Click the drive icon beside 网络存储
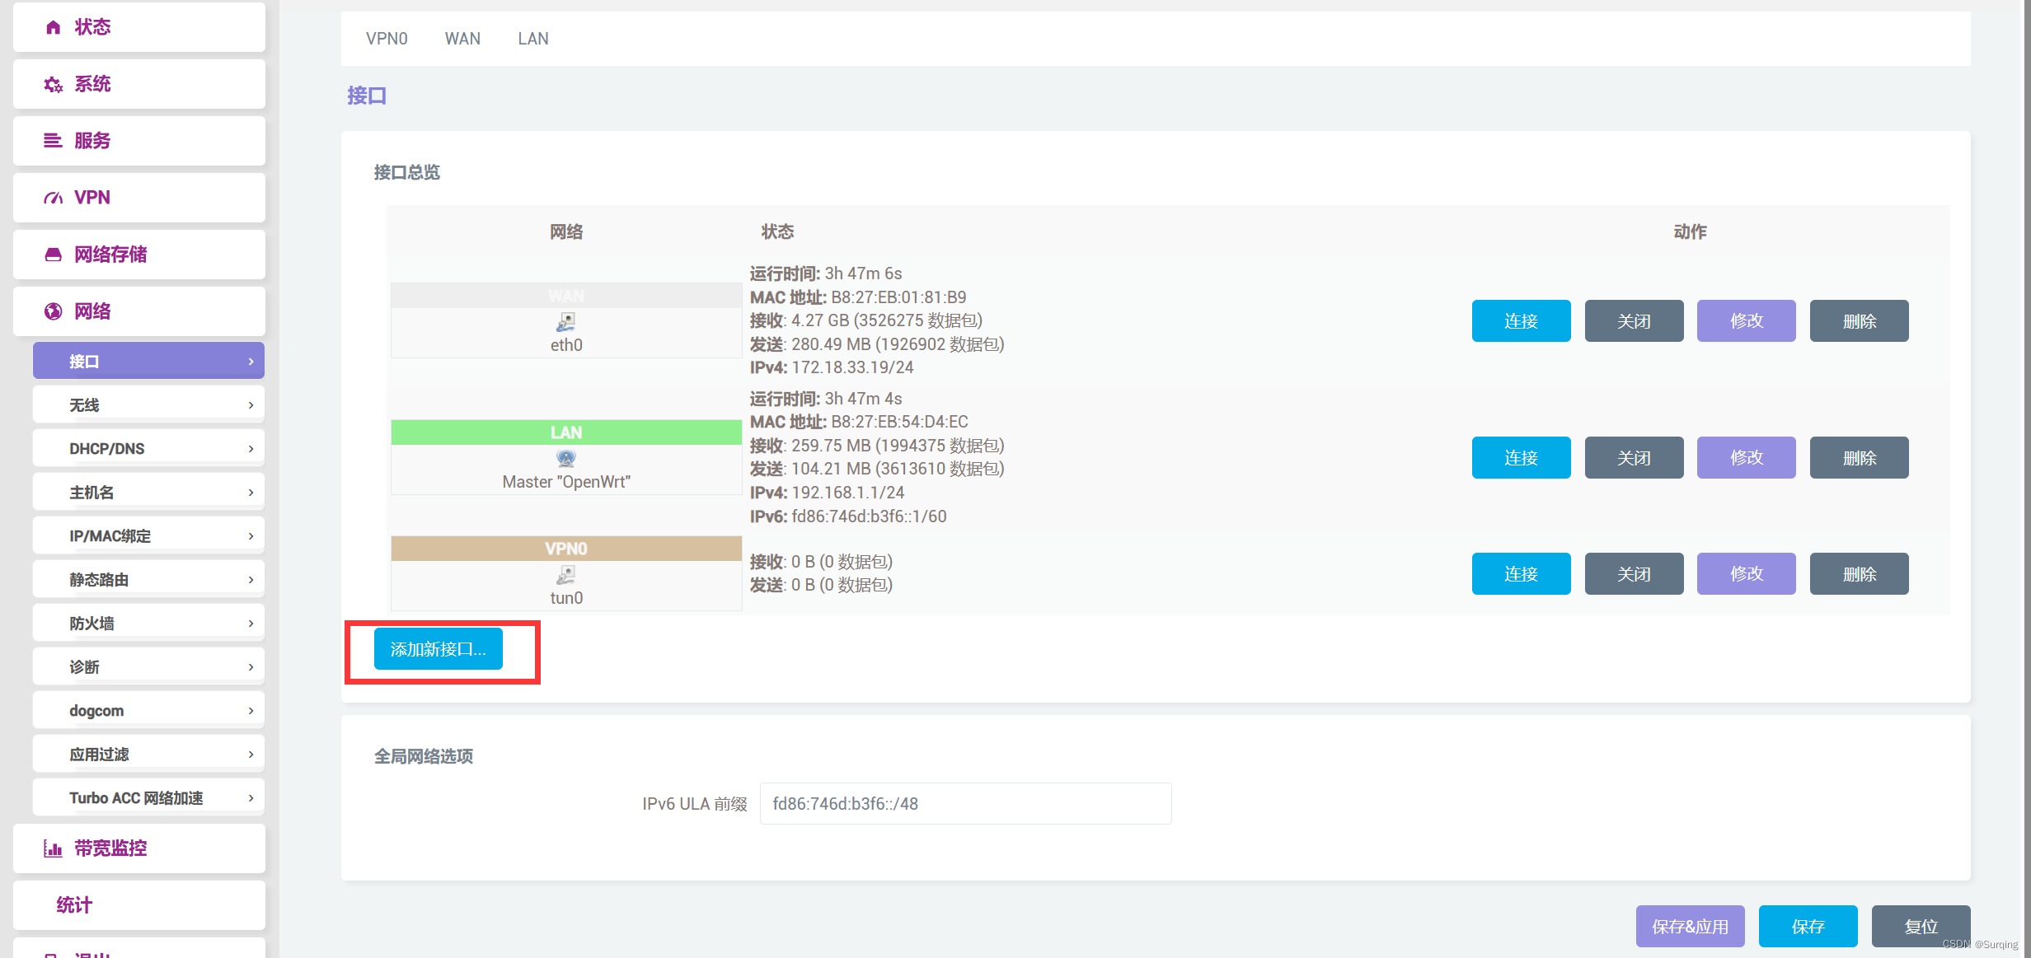Viewport: 2031px width, 958px height. point(53,255)
